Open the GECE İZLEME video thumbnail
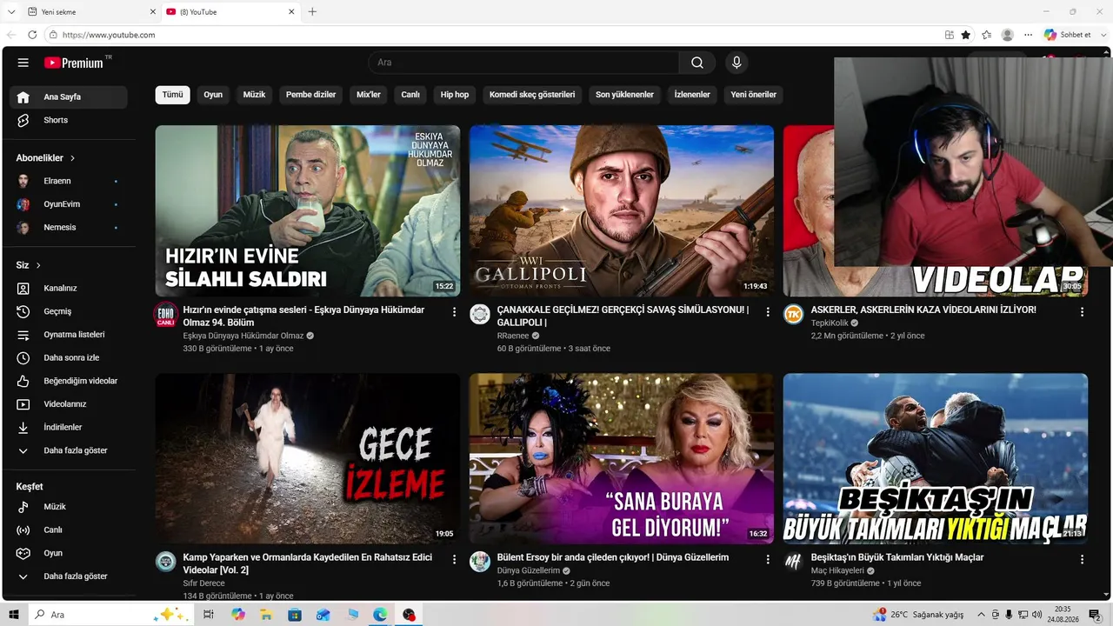 (308, 458)
